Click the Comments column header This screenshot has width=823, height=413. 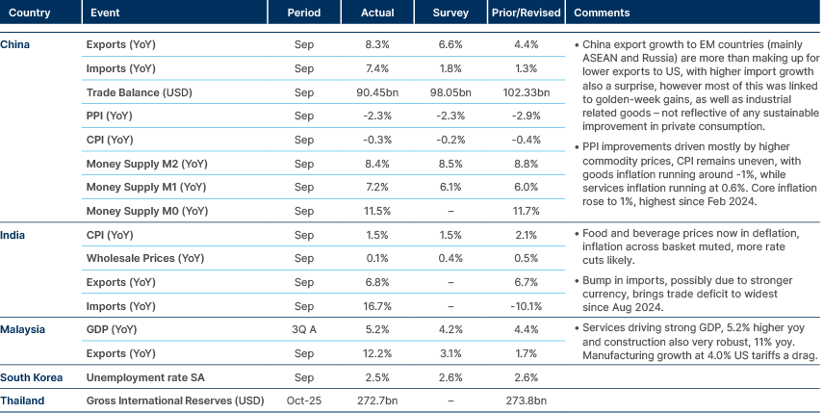(602, 13)
